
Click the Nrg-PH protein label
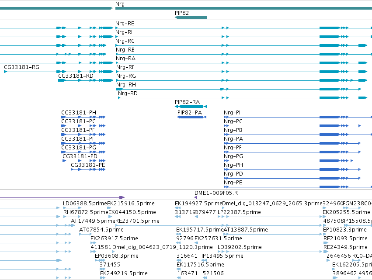coord(233,165)
